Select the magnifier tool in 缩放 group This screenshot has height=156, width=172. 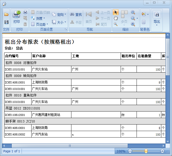pyautogui.click(x=116, y=24)
